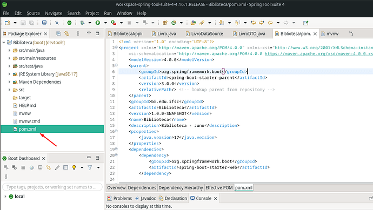The width and height of the screenshot is (373, 210).
Task: Click the Boot Dashboard open browser icon
Action: 32,168
